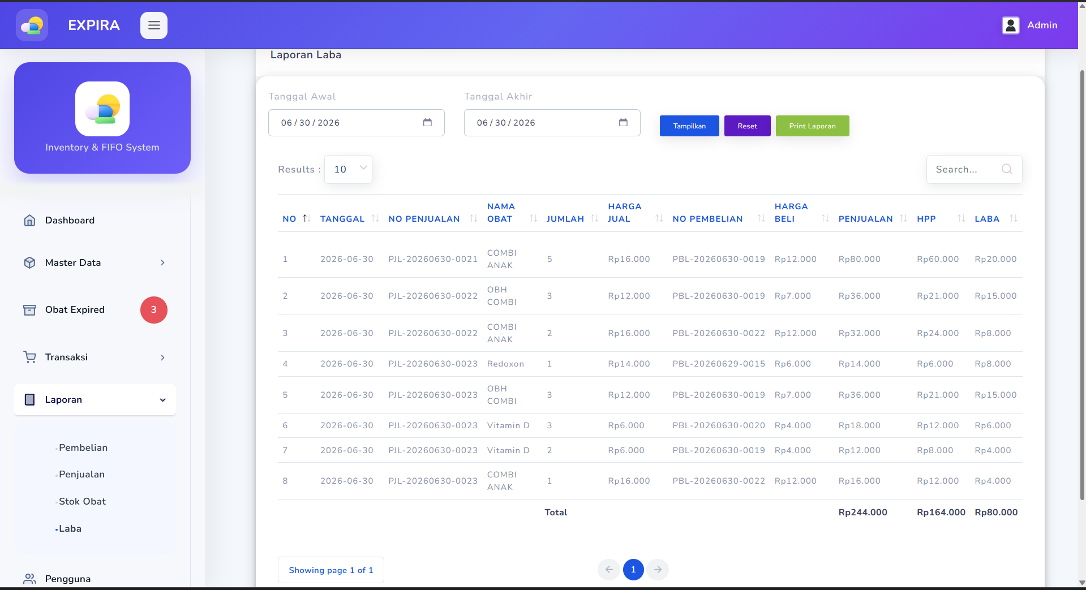Screen dimensions: 1086x590
Task: Sort by JUMLAH column arrows
Action: point(595,218)
